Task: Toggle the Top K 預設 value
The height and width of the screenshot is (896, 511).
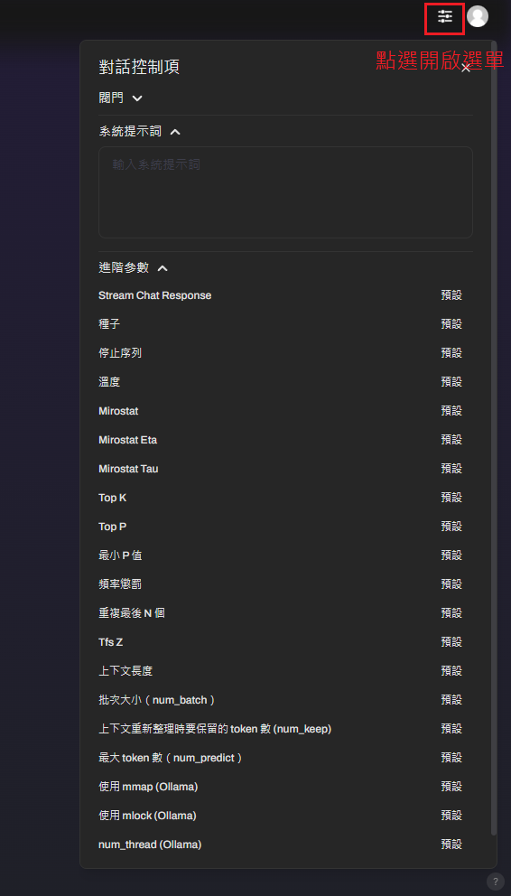Action: tap(451, 498)
